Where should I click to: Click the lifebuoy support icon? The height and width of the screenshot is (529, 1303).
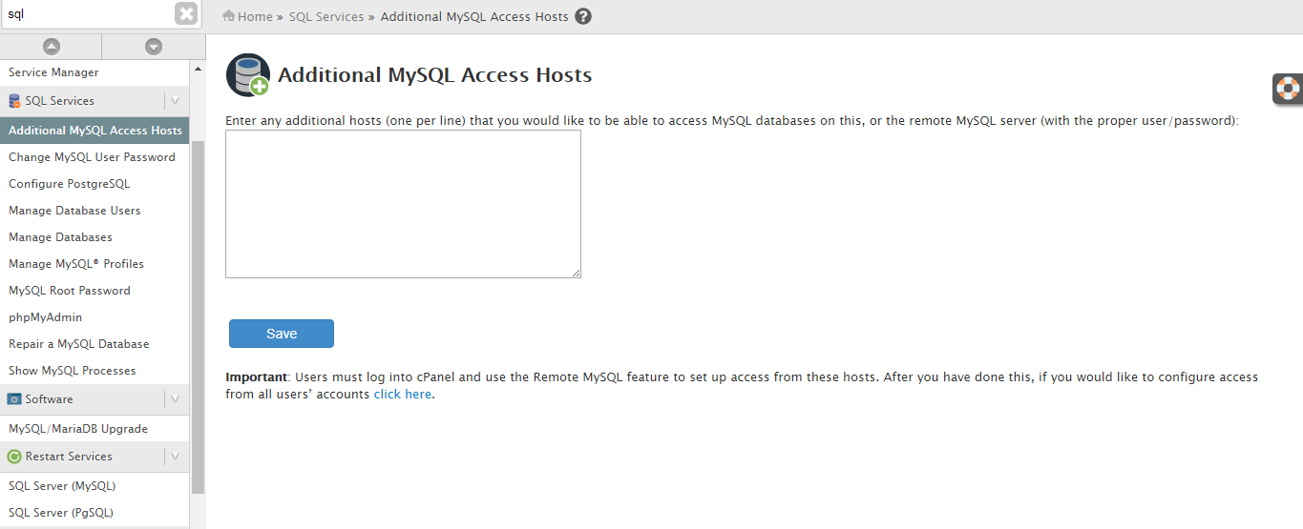pyautogui.click(x=1288, y=89)
